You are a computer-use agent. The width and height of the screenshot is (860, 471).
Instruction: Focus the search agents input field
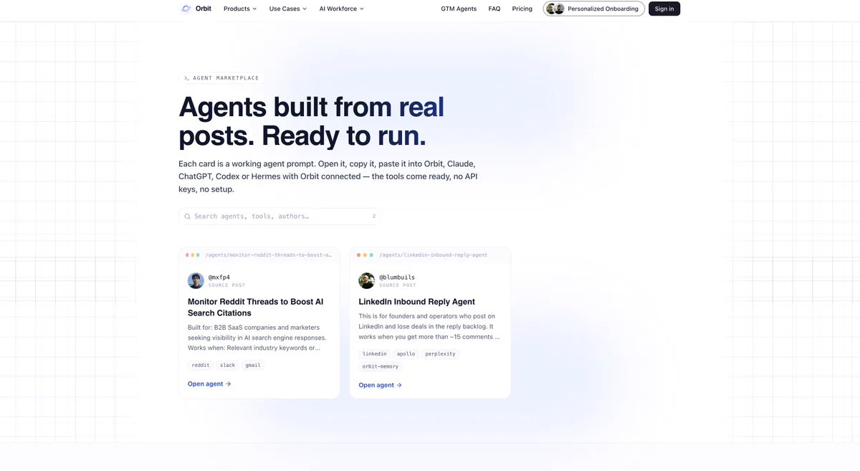[279, 216]
